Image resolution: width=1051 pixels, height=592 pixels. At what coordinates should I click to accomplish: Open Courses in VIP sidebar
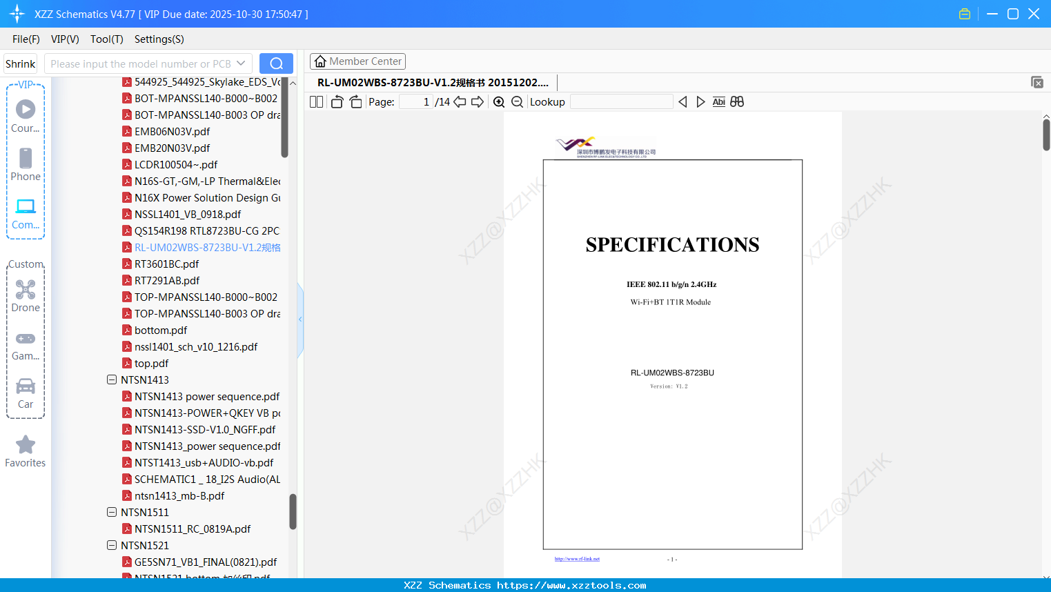pos(26,115)
